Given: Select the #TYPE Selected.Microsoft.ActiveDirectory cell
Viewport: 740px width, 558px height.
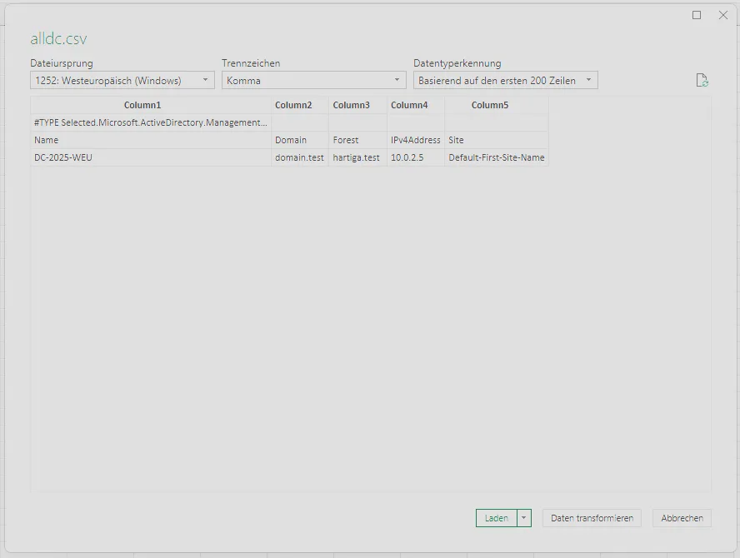Looking at the screenshot, I should 150,122.
